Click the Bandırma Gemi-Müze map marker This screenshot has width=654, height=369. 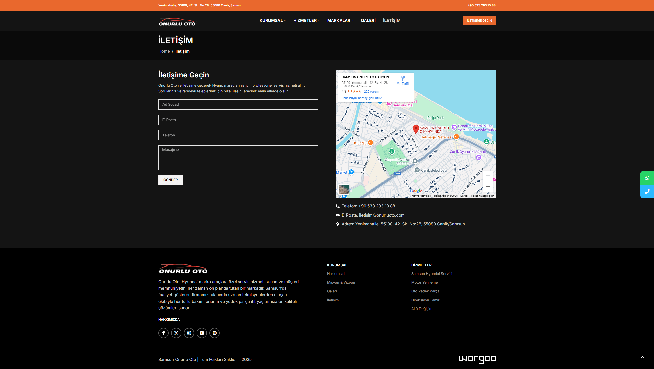(454, 127)
